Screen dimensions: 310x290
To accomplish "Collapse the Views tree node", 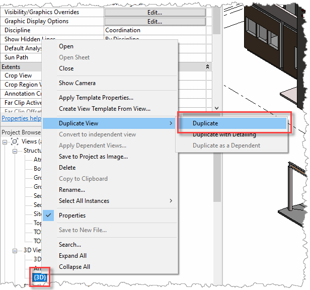I will (x=5, y=142).
